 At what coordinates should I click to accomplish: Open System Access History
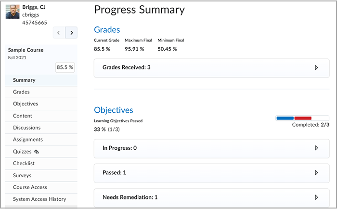coord(41,199)
